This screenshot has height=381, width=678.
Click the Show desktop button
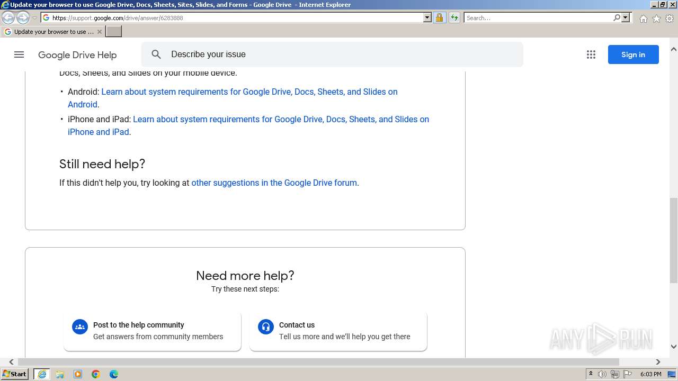click(672, 374)
